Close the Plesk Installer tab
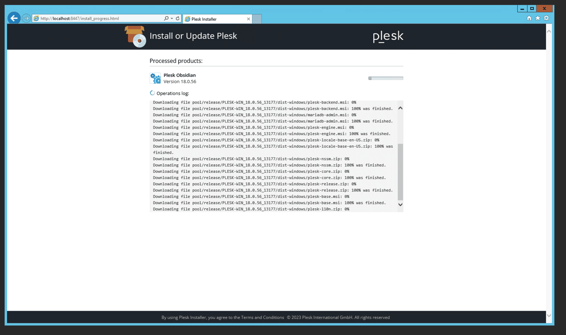Viewport: 566px width, 335px height. pos(249,19)
